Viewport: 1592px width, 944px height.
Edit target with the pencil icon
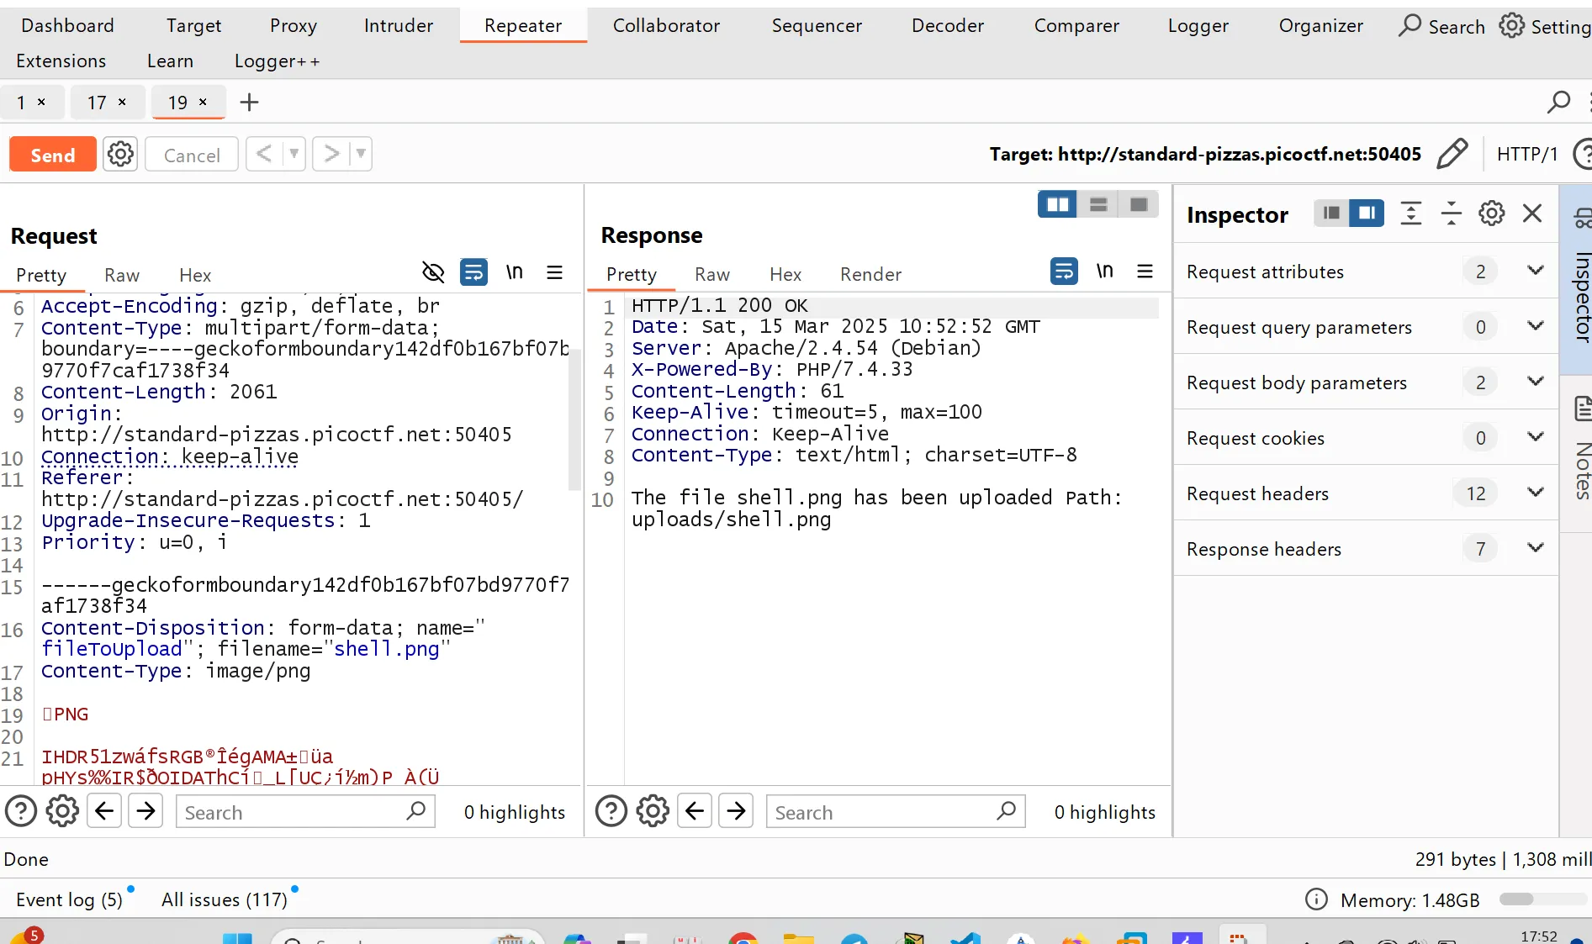(x=1452, y=154)
